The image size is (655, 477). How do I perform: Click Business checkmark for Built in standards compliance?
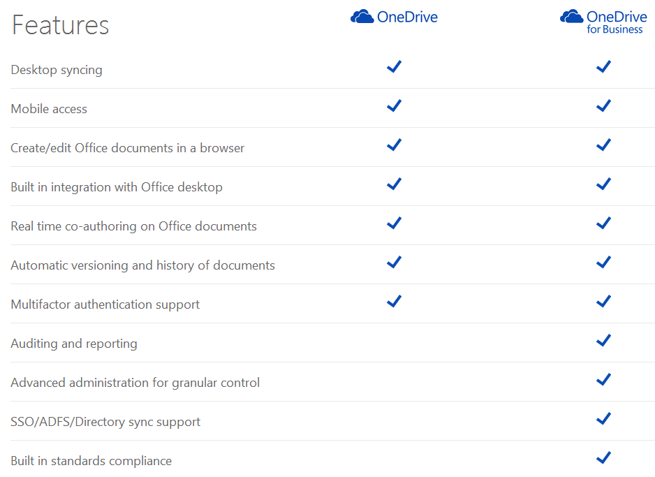[x=603, y=457]
